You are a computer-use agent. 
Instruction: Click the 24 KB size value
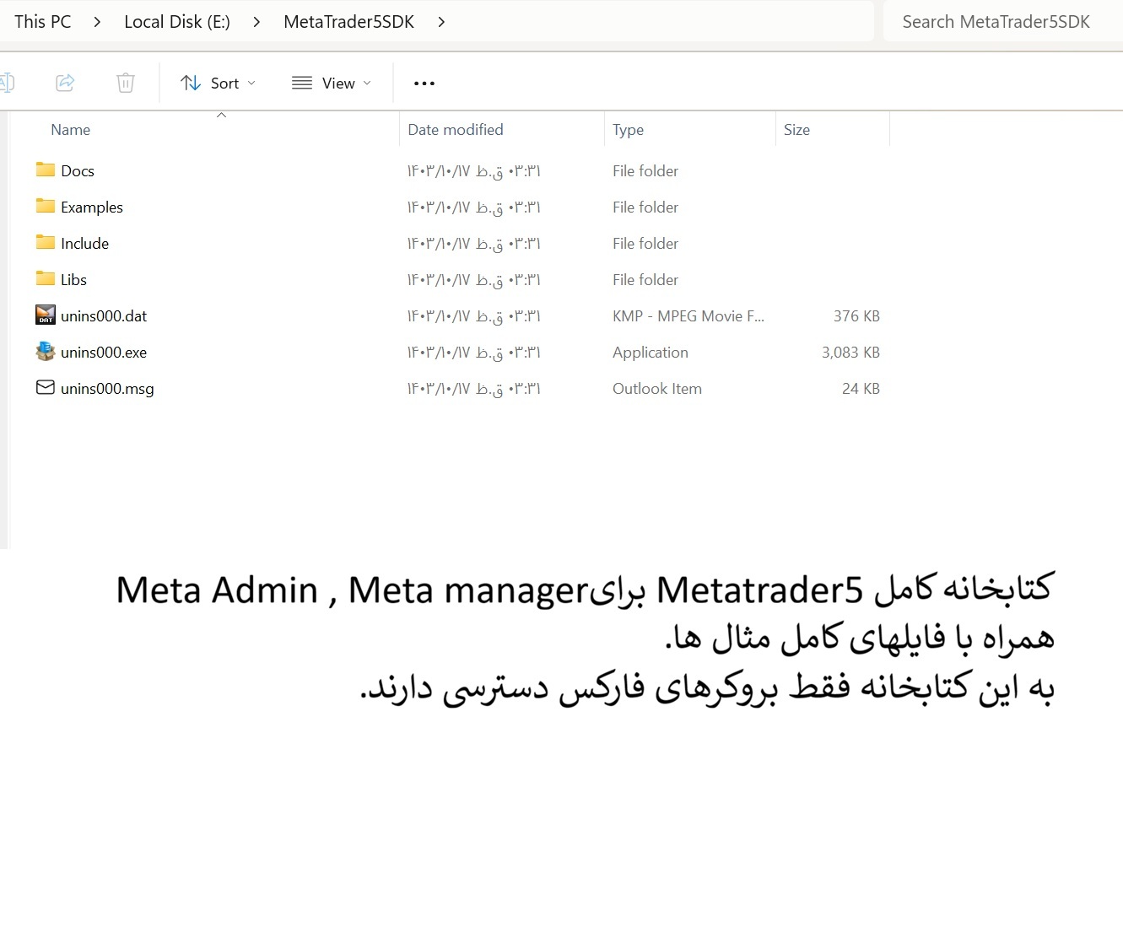pos(861,388)
